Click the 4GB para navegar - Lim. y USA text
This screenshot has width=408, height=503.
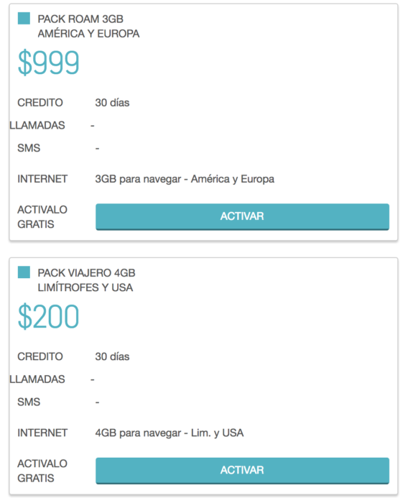click(x=170, y=433)
